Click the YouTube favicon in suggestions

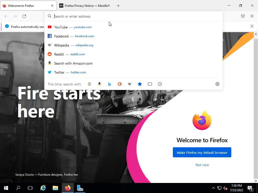[x=50, y=27]
